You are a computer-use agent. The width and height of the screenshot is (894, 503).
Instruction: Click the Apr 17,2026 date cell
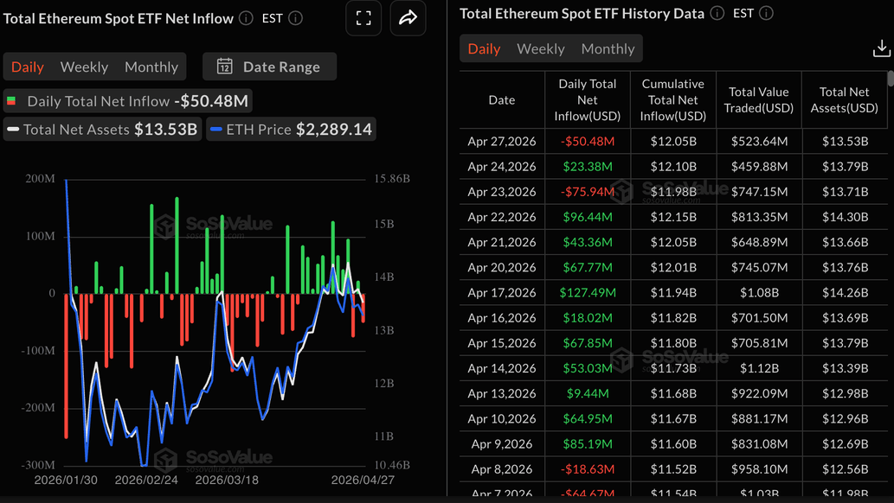[502, 292]
